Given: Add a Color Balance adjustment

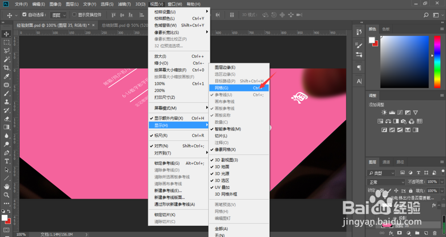Looking at the screenshot, I should pos(388,121).
